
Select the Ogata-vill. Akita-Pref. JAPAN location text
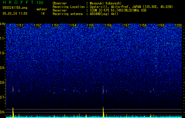tap(131, 7)
